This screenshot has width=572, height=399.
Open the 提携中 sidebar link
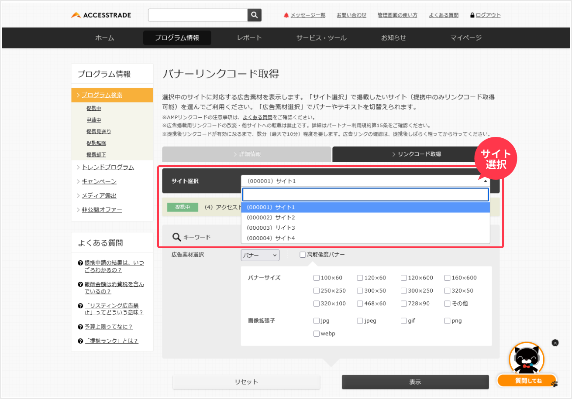pyautogui.click(x=94, y=108)
